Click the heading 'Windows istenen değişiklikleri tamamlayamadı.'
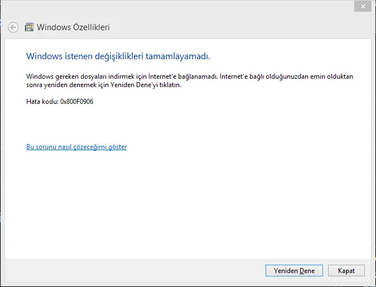The width and height of the screenshot is (376, 287). click(118, 56)
